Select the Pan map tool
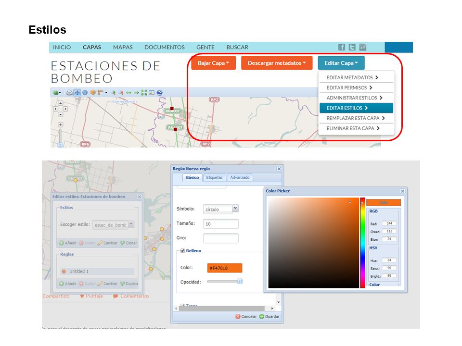 pyautogui.click(x=77, y=93)
